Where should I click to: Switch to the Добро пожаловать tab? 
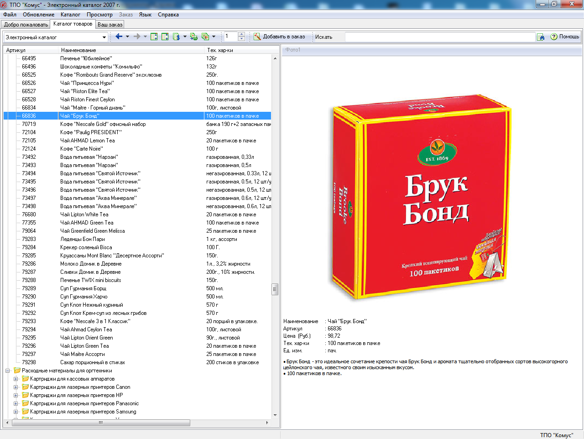coord(26,25)
